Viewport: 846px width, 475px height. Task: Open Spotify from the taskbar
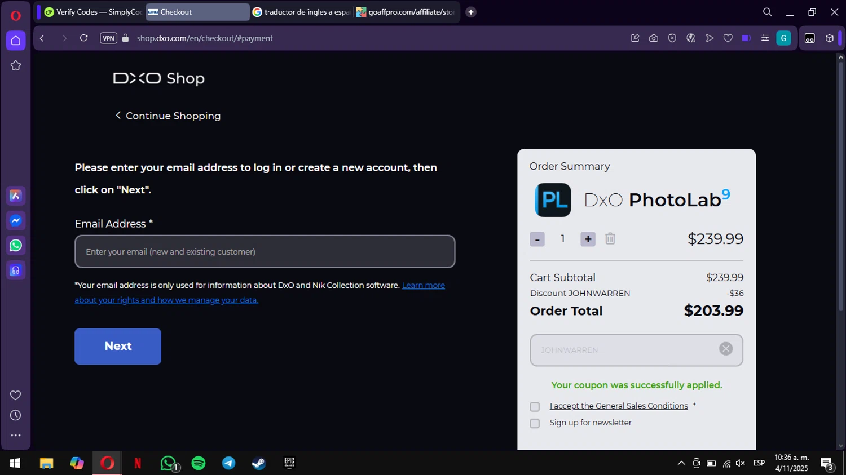[199, 463]
